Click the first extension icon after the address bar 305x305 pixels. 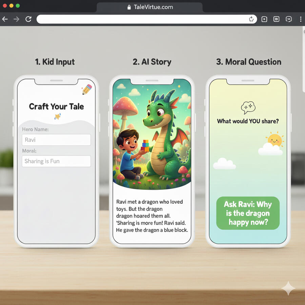[x=264, y=19]
